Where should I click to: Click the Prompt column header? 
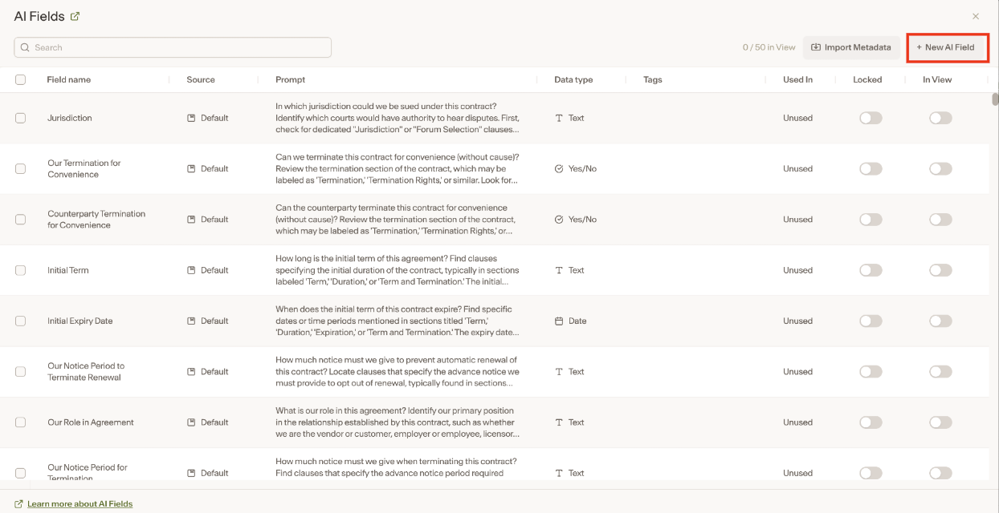click(290, 79)
